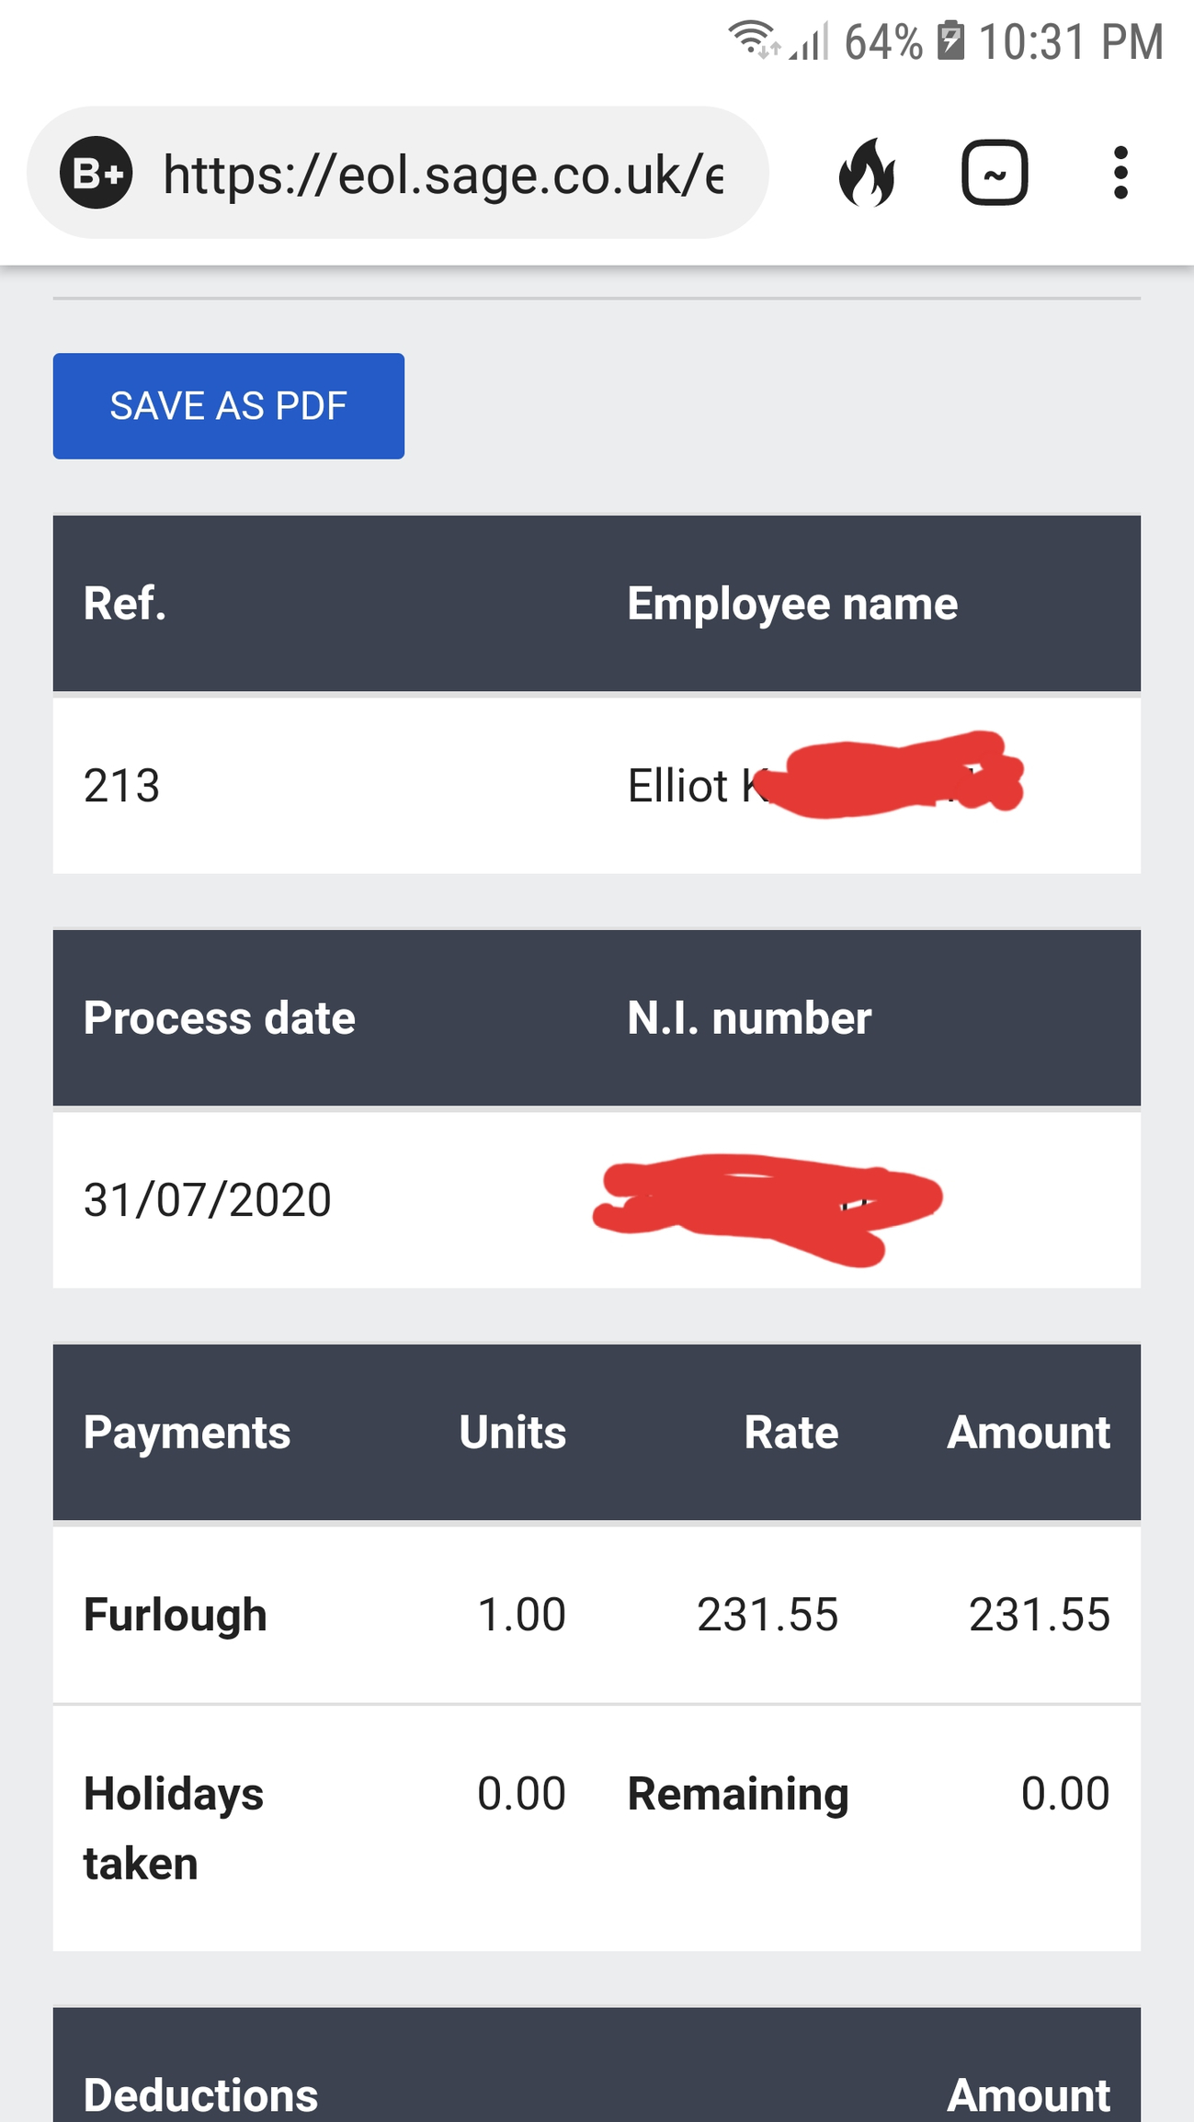Open the three-dot browser menu
Screen dimensions: 1194x2122
coord(1120,173)
